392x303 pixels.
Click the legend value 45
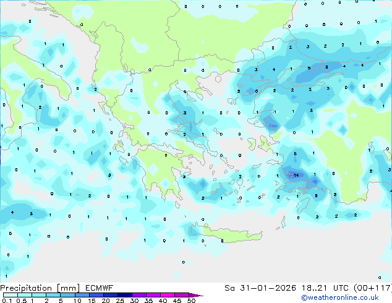tap(177, 301)
